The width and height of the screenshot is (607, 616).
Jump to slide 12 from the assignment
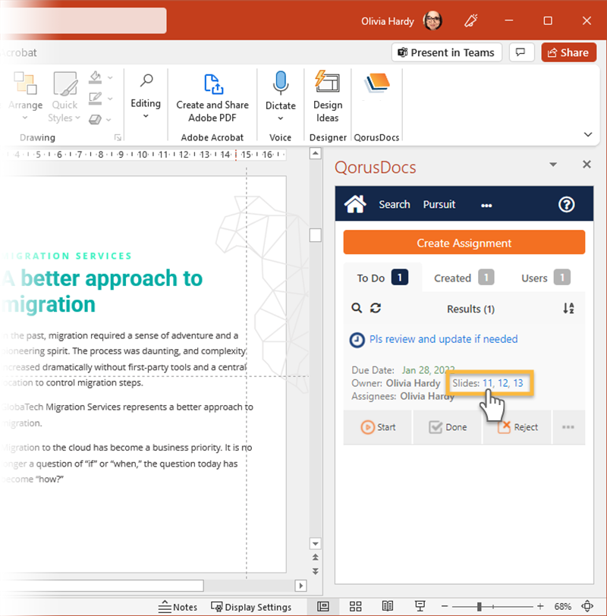pos(503,383)
